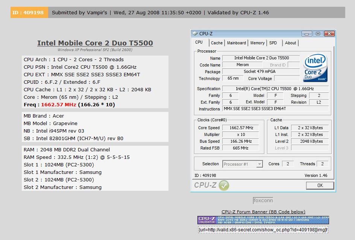Click the 'NB : Intel i945PM rev 03' line

54,131
